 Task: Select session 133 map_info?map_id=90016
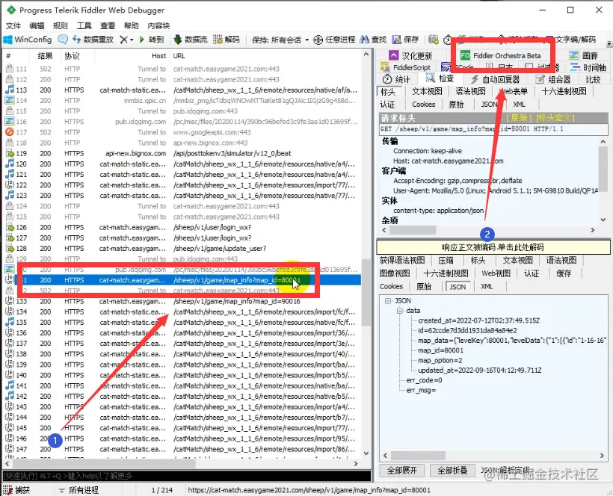(182, 301)
